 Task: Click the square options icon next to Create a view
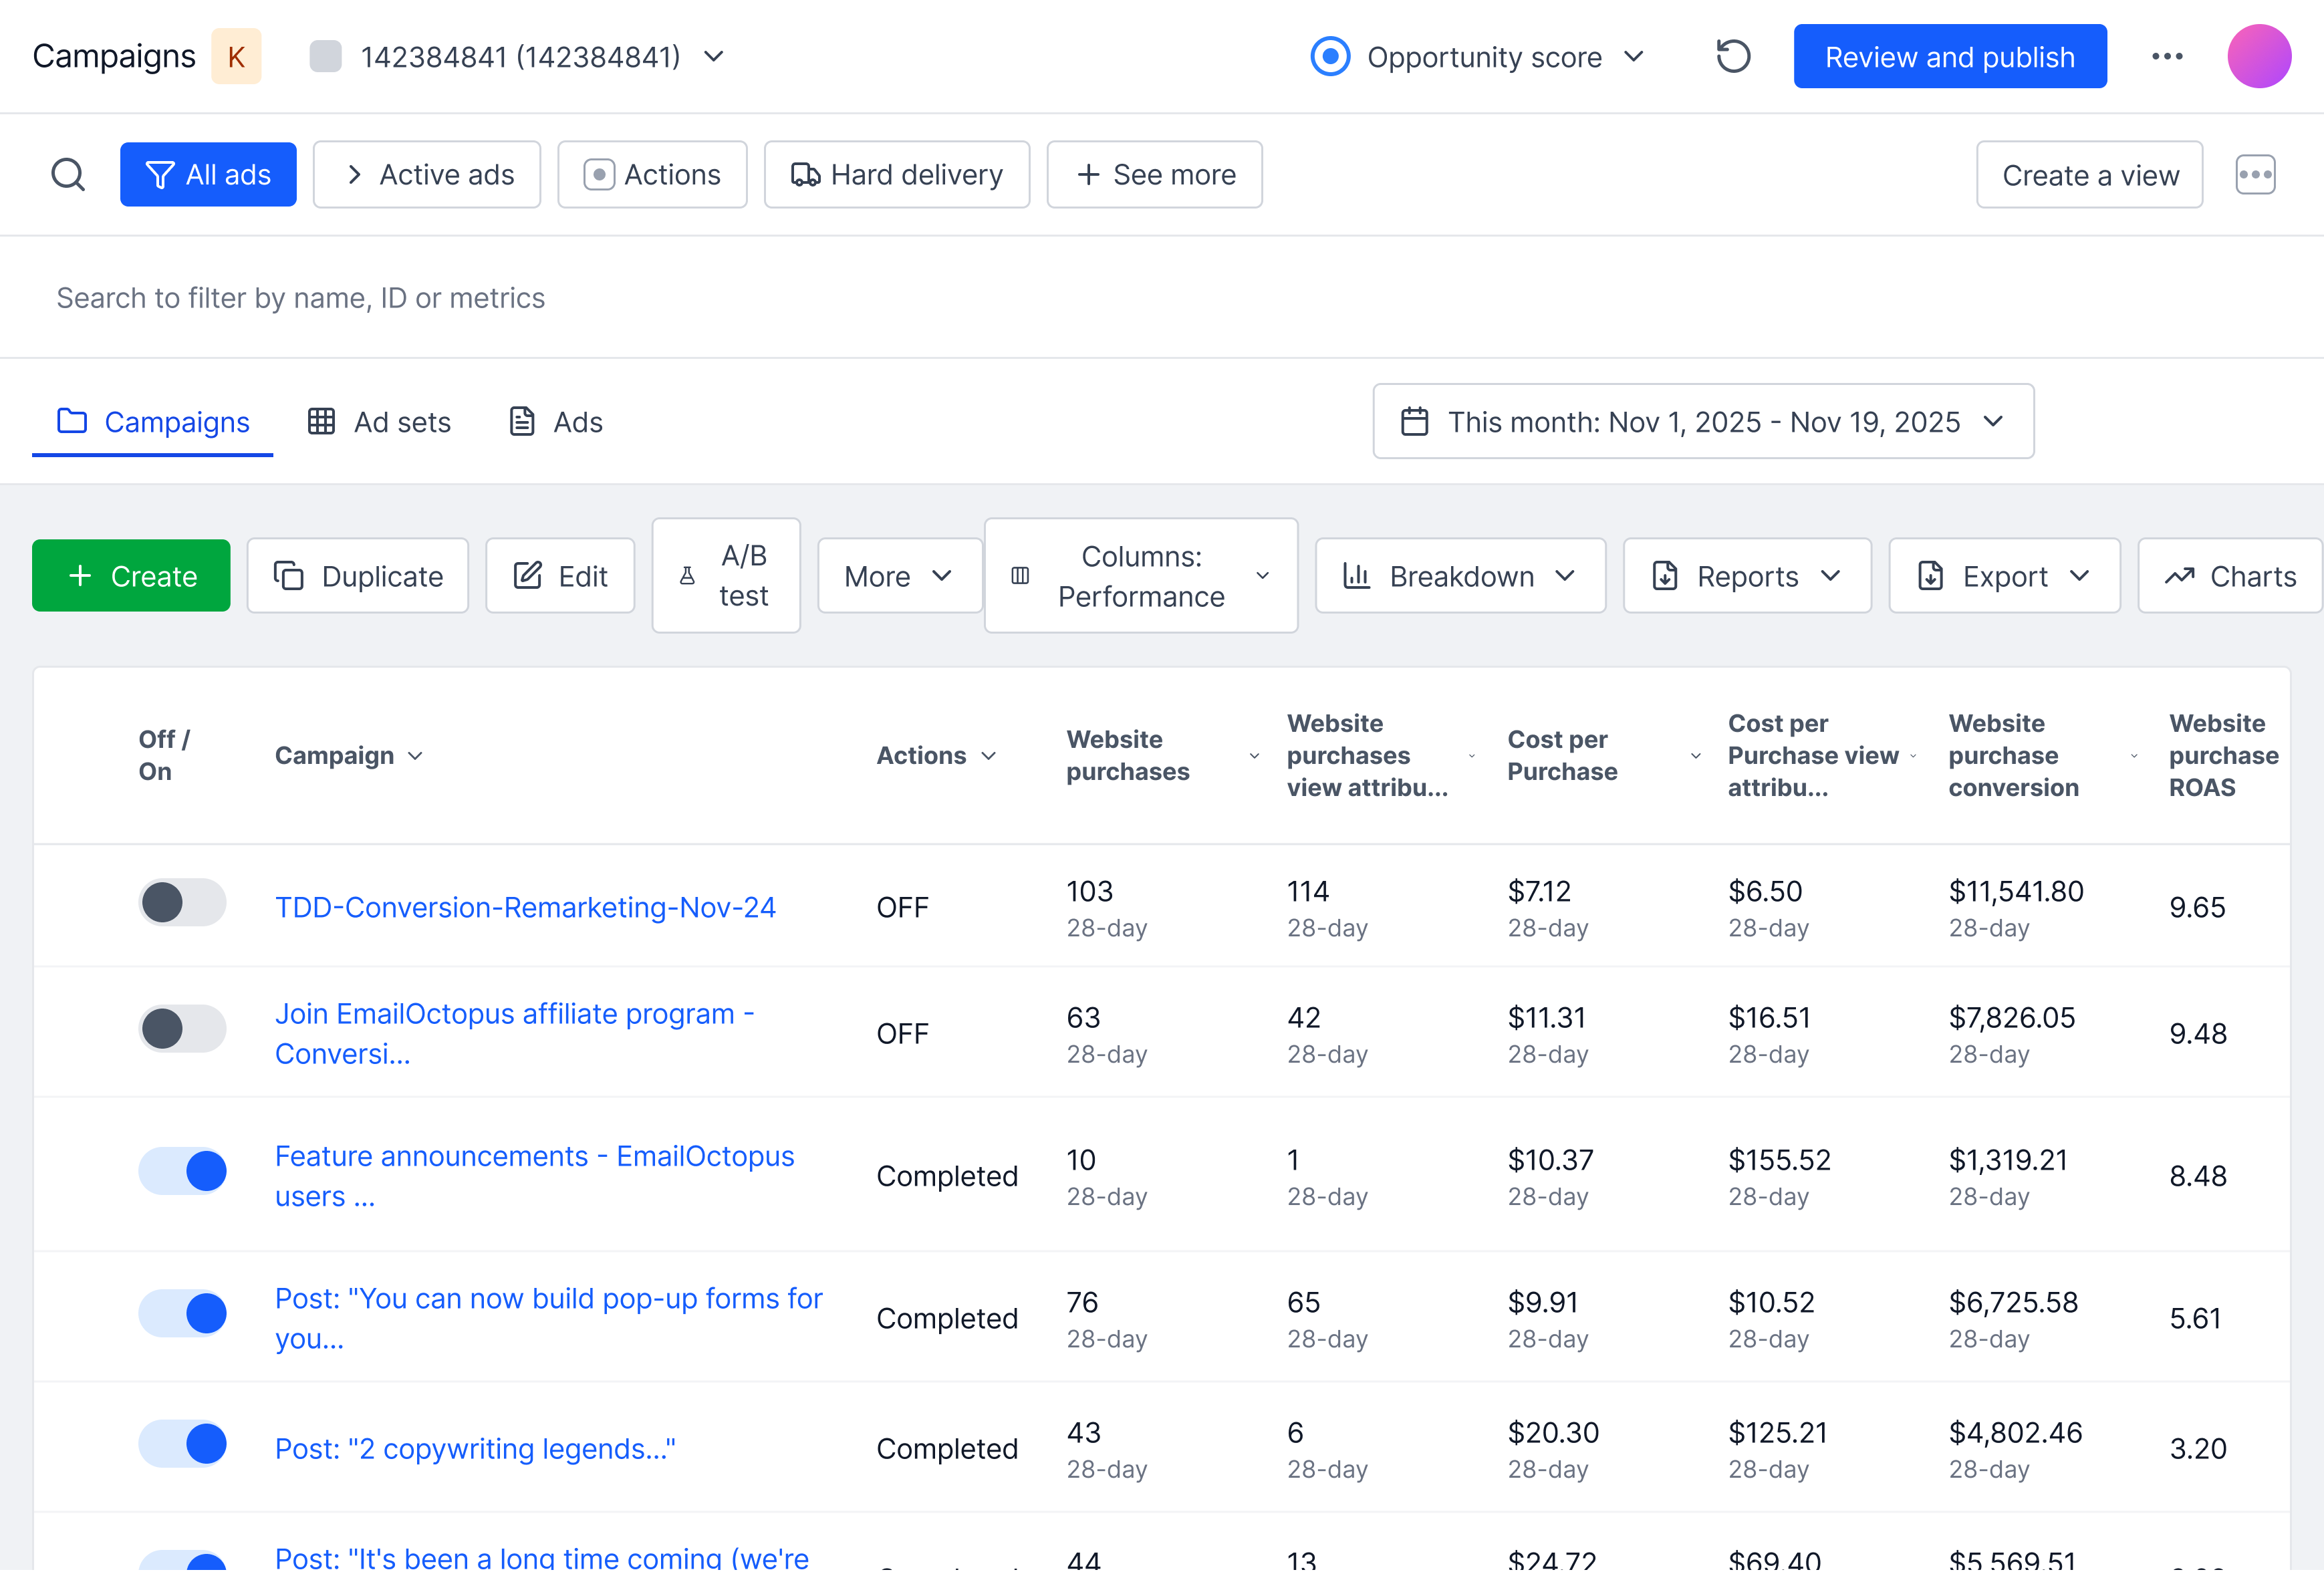tap(2255, 175)
